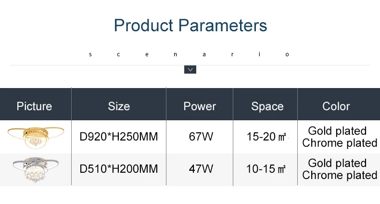Click the 10-15 ㎡ space cell
Screen dimensions: 380x204
[266, 168]
